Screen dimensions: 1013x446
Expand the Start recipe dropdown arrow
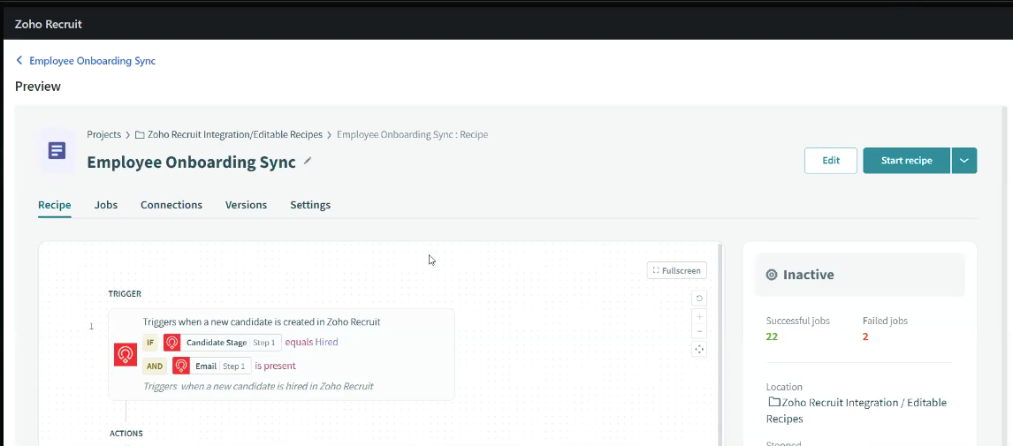pos(963,161)
